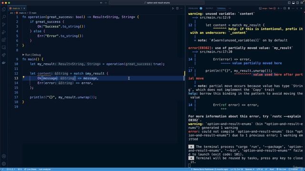Image resolution: width=305 pixels, height=171 pixels.
Task: Kill the terminal with the trash icon
Action: point(289,9)
